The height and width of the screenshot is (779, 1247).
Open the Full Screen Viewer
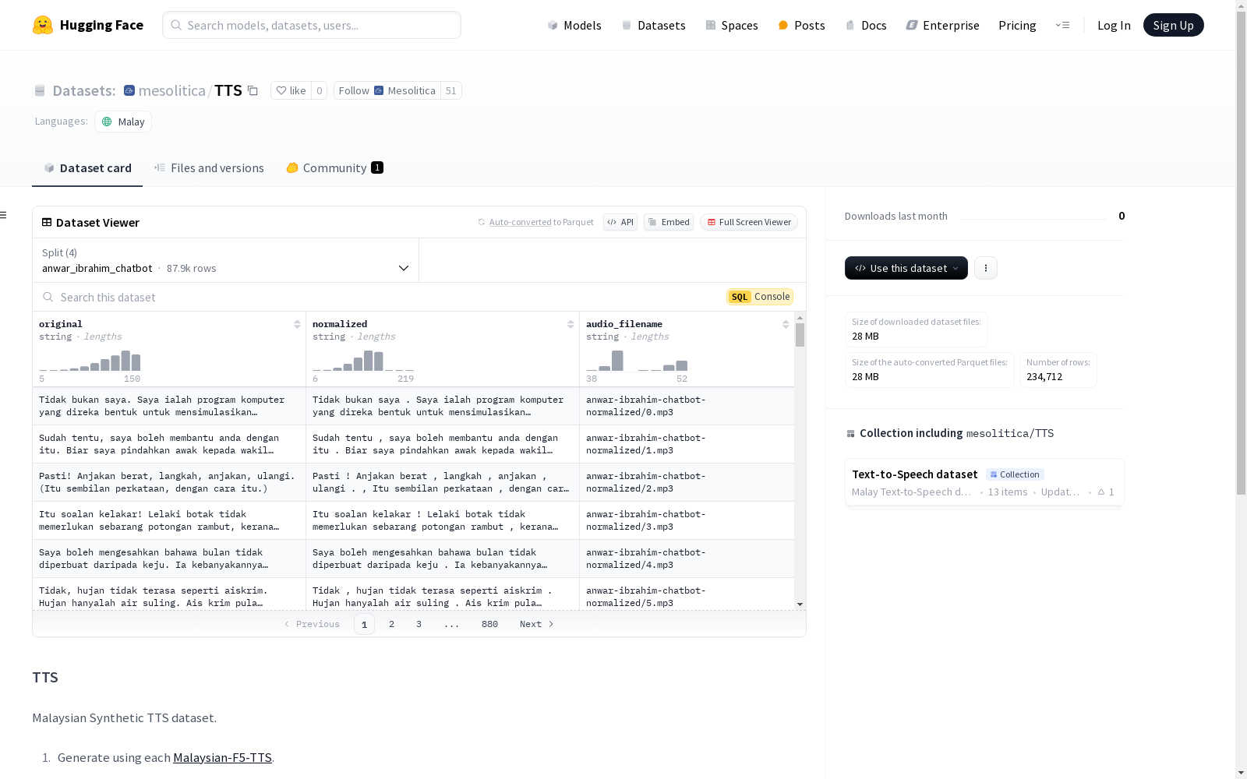pyautogui.click(x=749, y=222)
